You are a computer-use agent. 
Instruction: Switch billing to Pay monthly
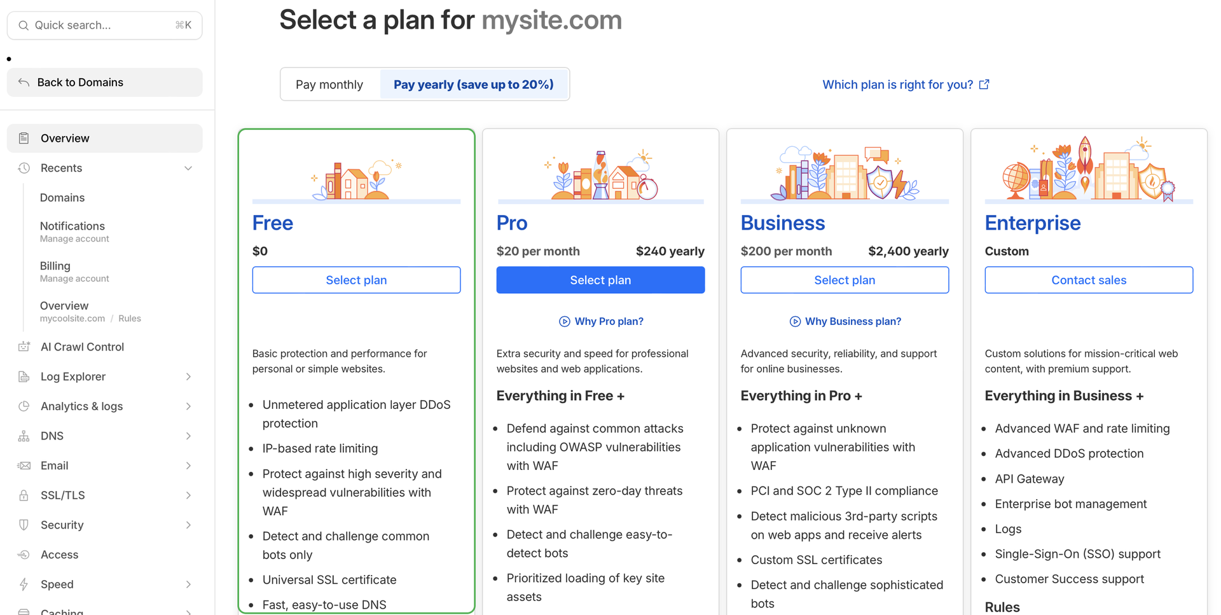(x=329, y=85)
